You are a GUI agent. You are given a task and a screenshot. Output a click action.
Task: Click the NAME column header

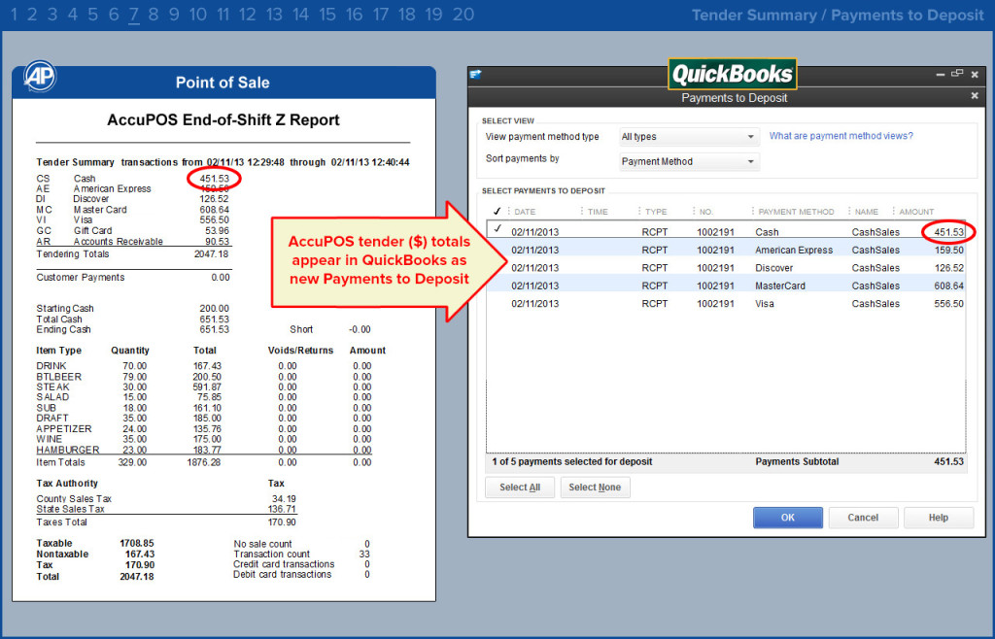867,212
